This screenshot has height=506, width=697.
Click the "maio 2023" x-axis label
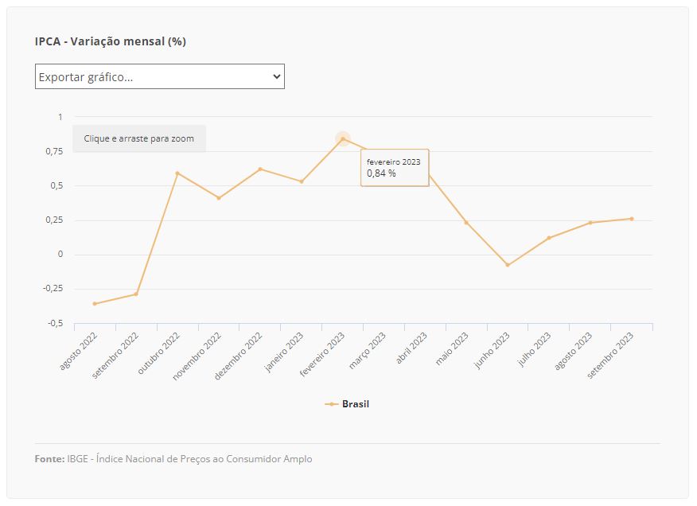click(452, 349)
